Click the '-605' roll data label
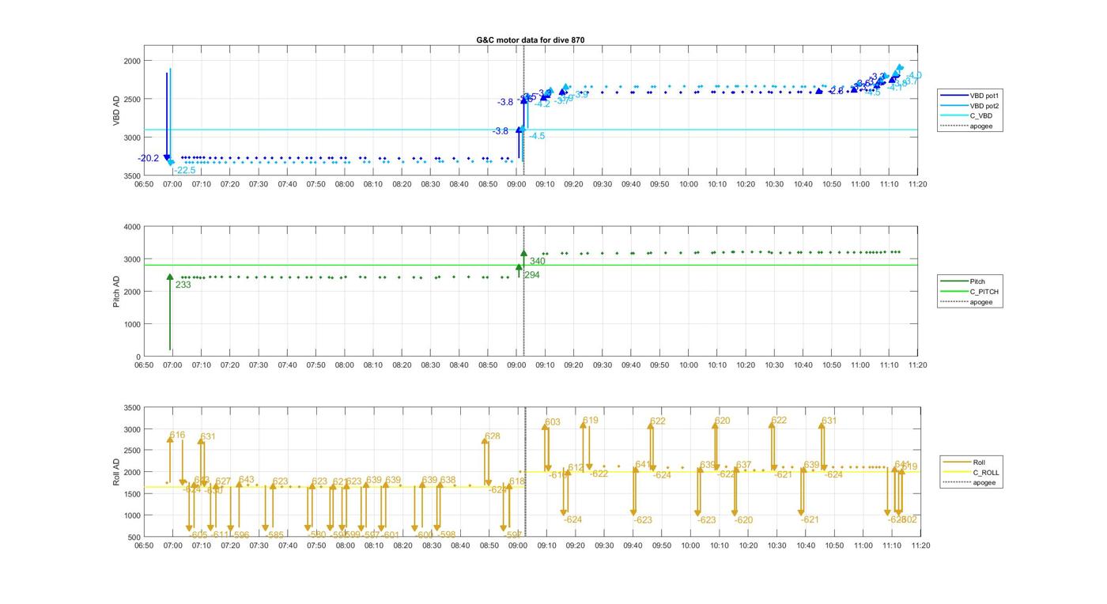Viewport: 1107px width, 604px height. coord(198,535)
